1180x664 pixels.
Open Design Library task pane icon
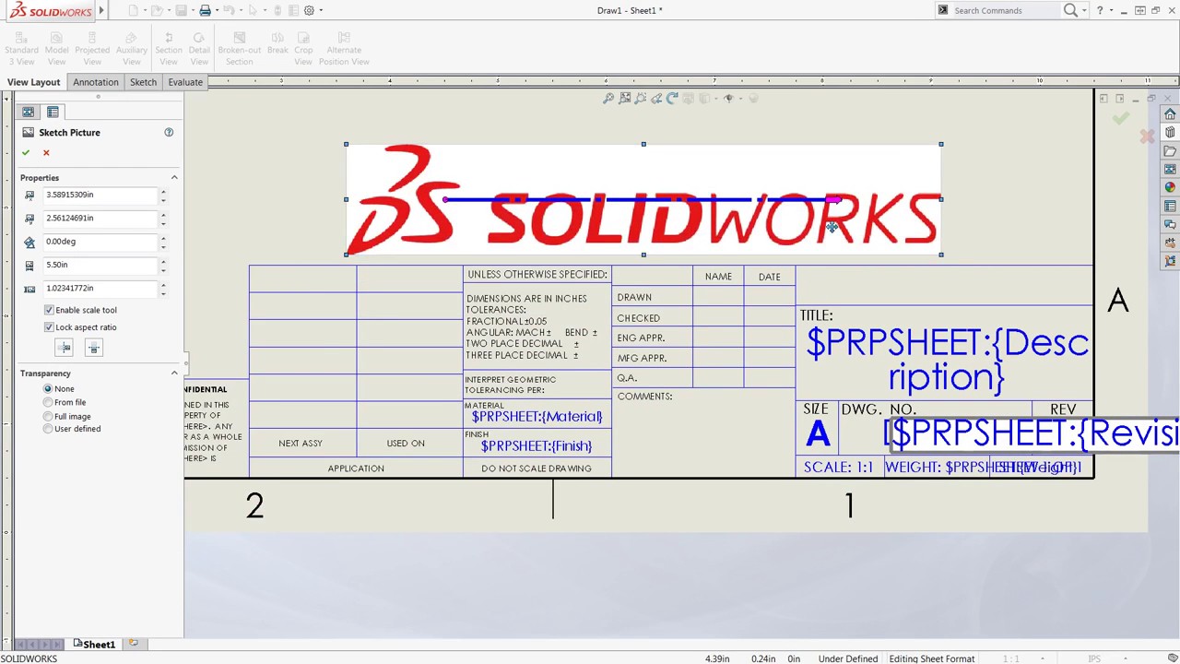click(1170, 133)
